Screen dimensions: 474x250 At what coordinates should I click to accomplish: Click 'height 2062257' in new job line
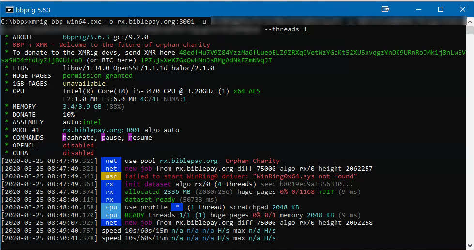346,168
